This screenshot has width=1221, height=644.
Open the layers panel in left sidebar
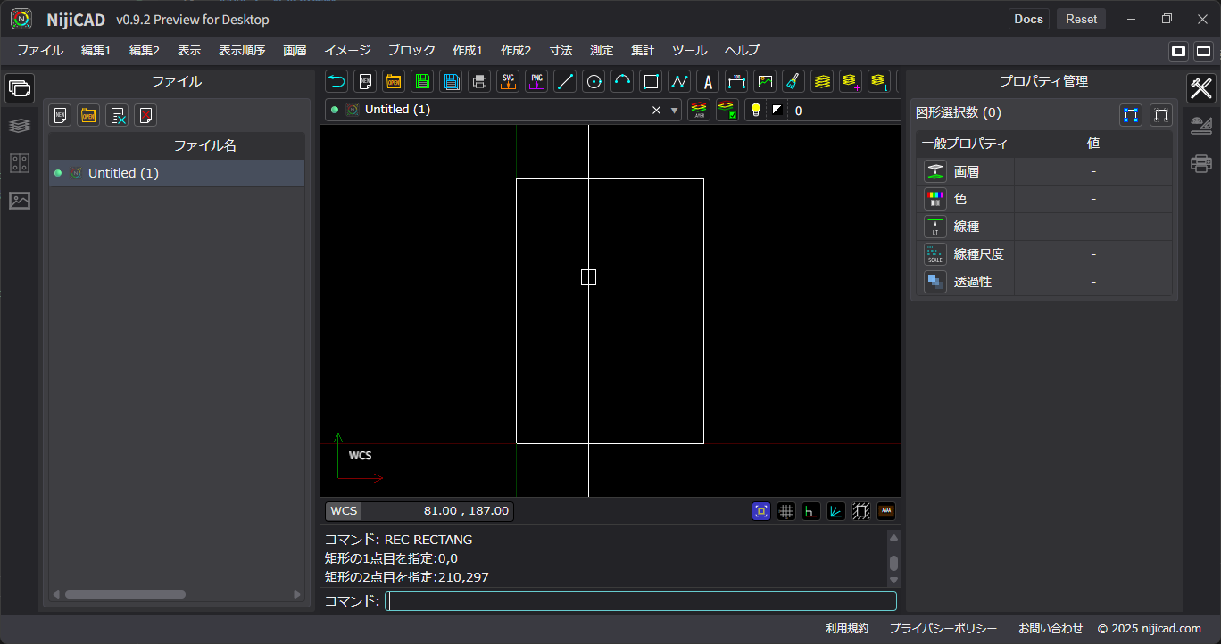click(x=20, y=126)
